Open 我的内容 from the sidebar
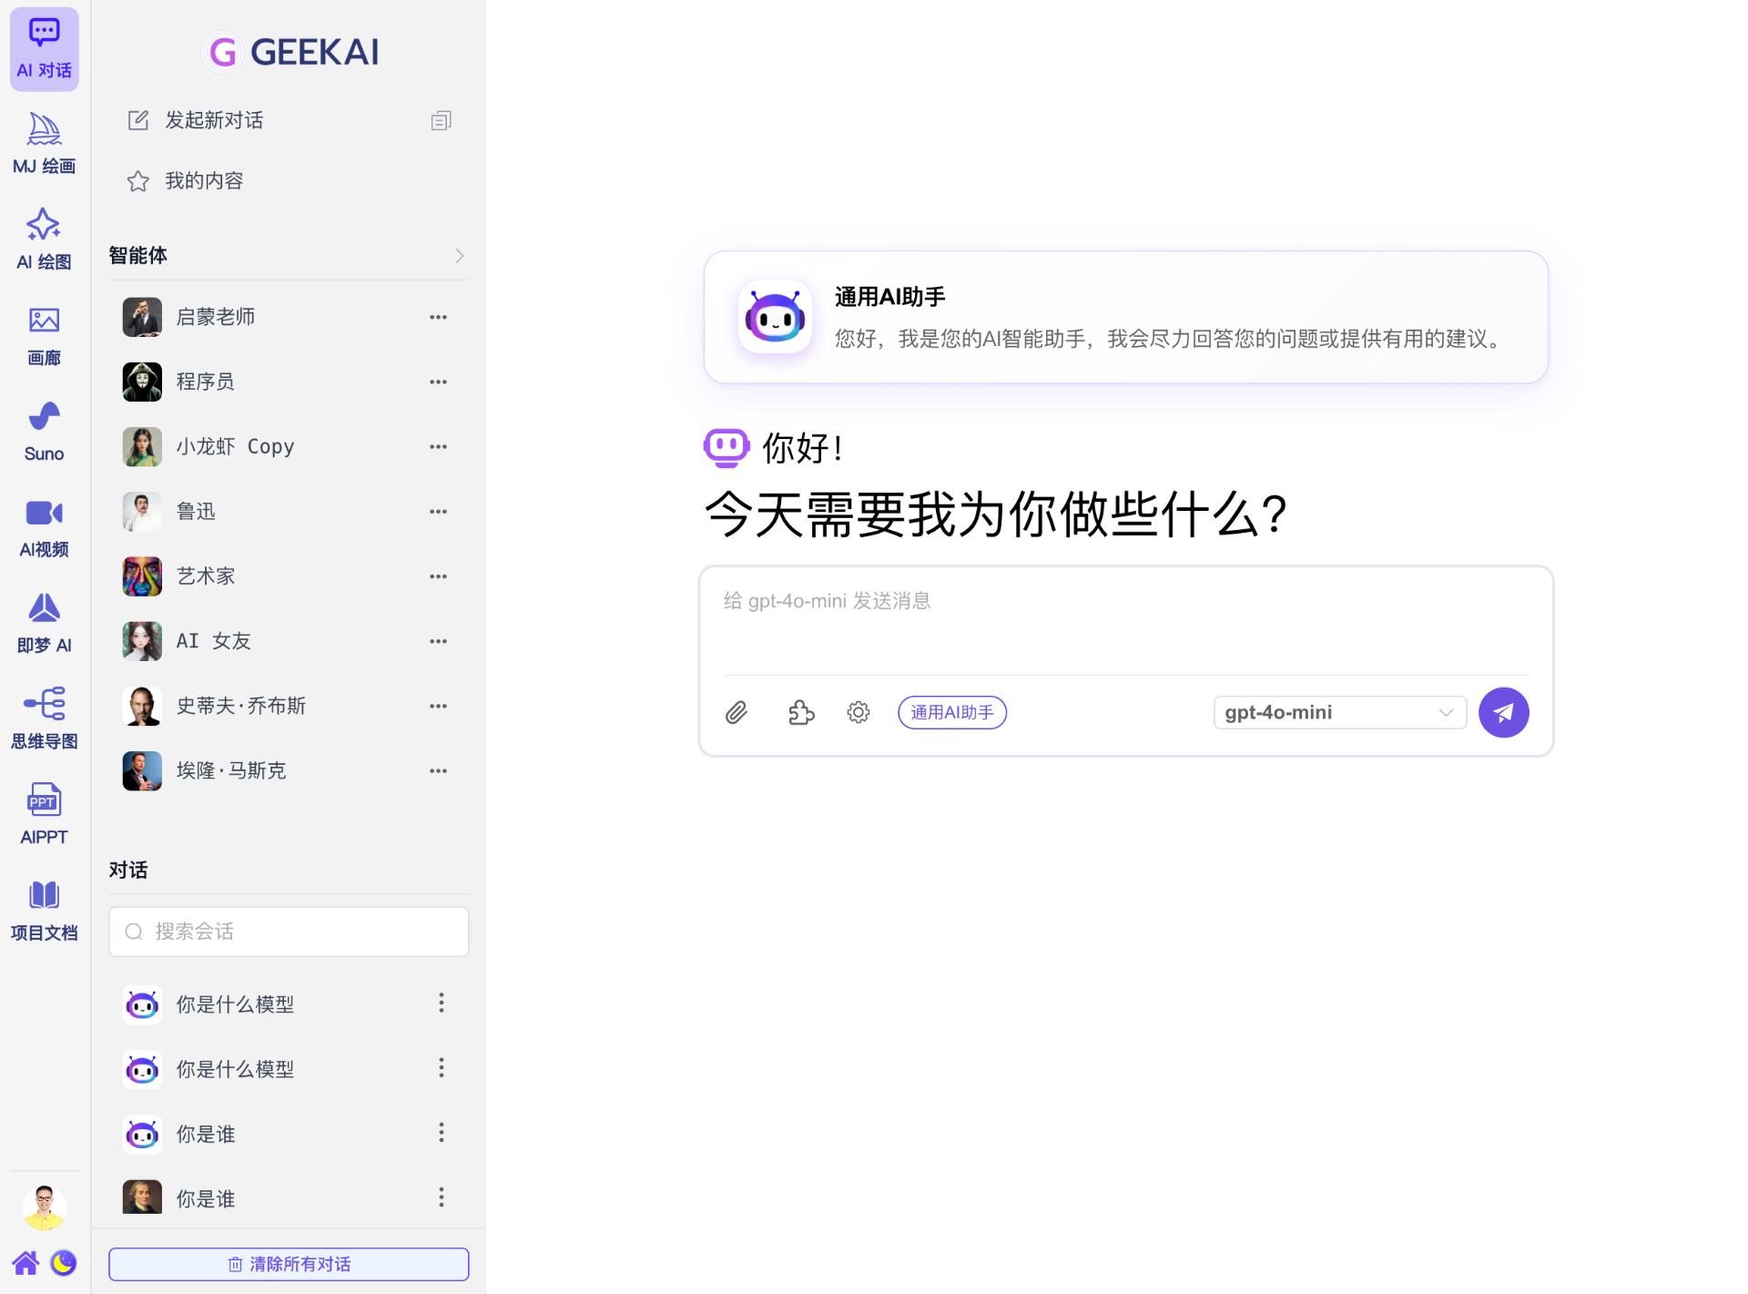Image resolution: width=1748 pixels, height=1294 pixels. 204,180
